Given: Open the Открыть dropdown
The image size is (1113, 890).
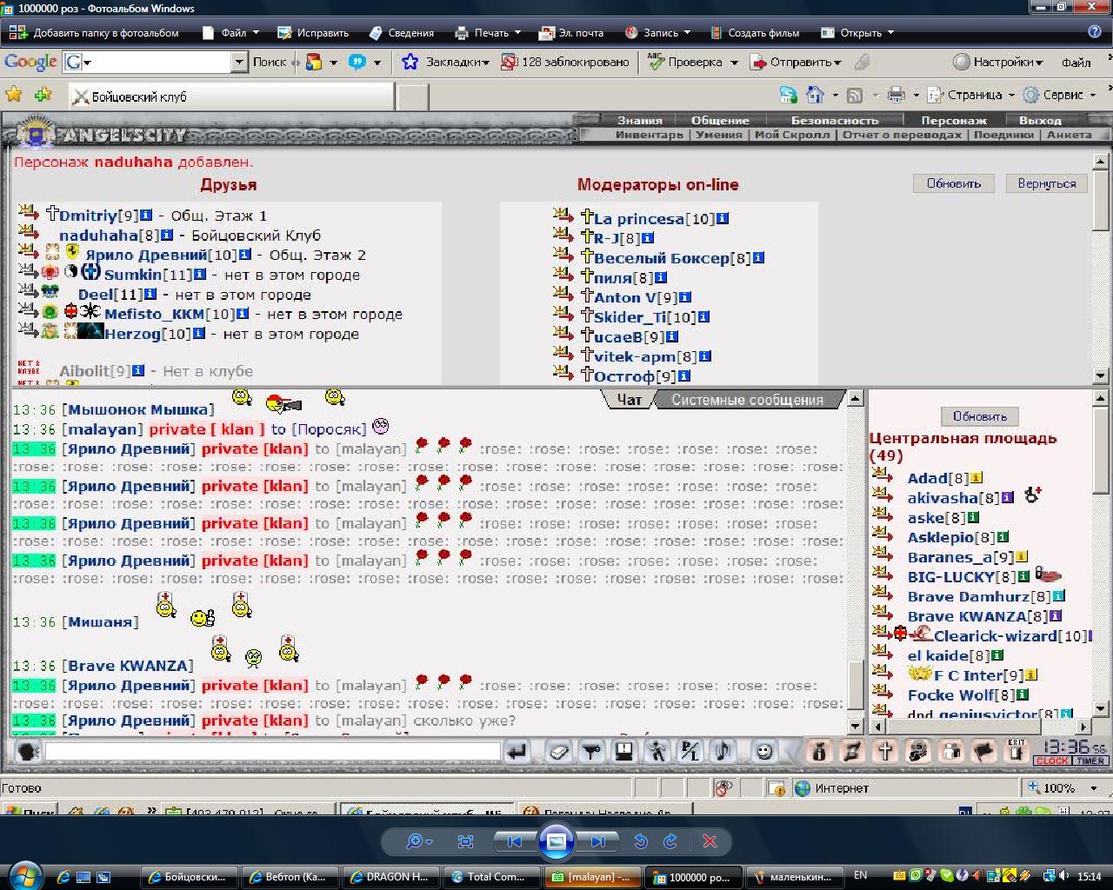Looking at the screenshot, I should (x=857, y=33).
